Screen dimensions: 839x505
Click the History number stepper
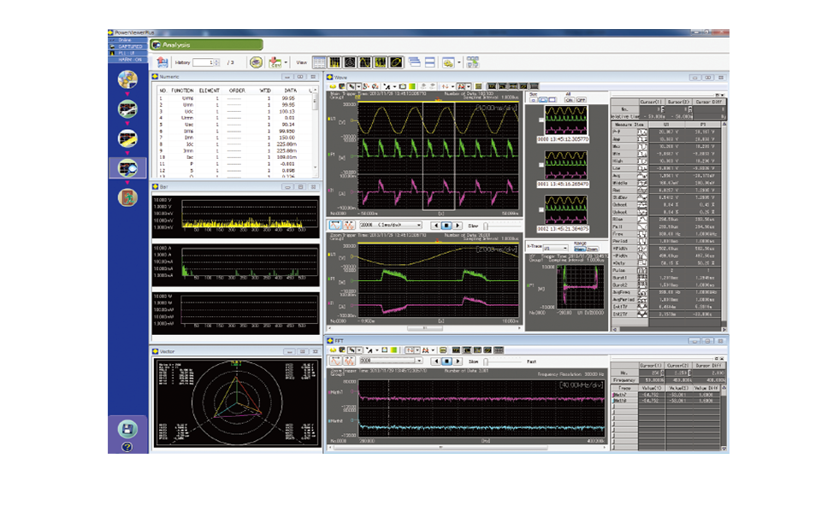pos(216,62)
